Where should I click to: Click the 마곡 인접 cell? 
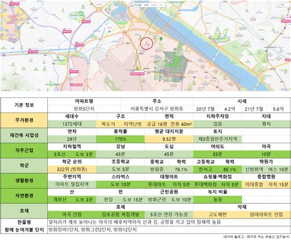[72, 214]
